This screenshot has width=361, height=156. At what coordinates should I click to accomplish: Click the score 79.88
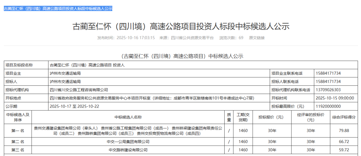[344, 131]
